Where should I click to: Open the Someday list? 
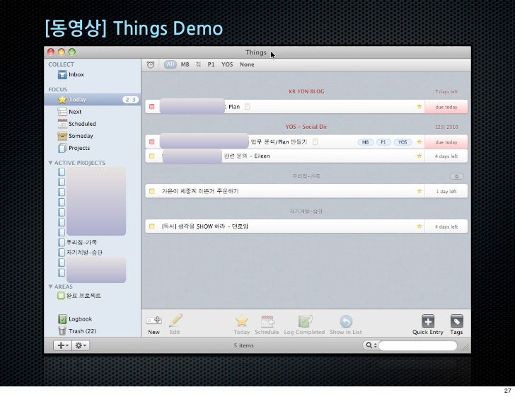[x=76, y=136]
